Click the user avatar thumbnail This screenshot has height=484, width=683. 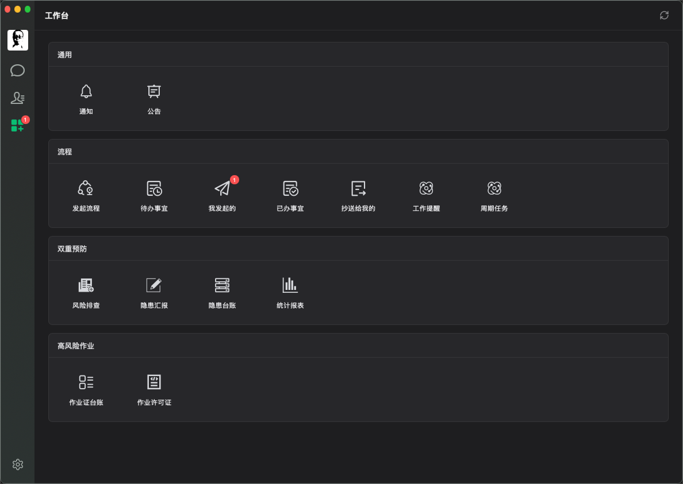tap(18, 40)
